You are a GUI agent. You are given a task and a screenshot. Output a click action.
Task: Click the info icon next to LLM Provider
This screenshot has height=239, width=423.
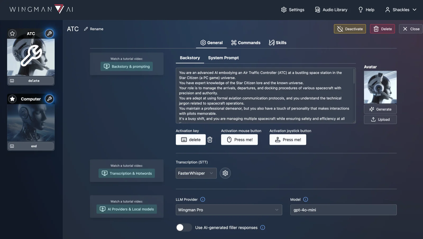click(x=203, y=199)
